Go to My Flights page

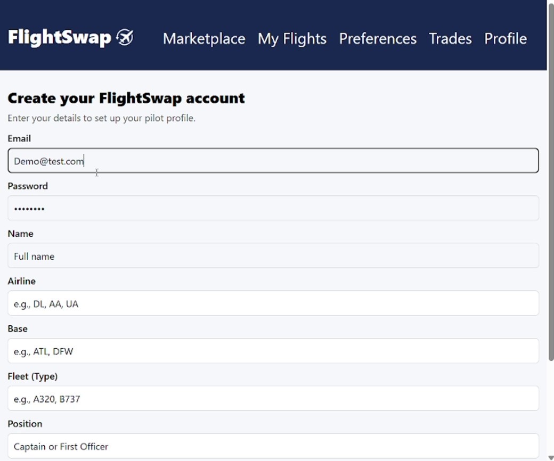(x=292, y=39)
